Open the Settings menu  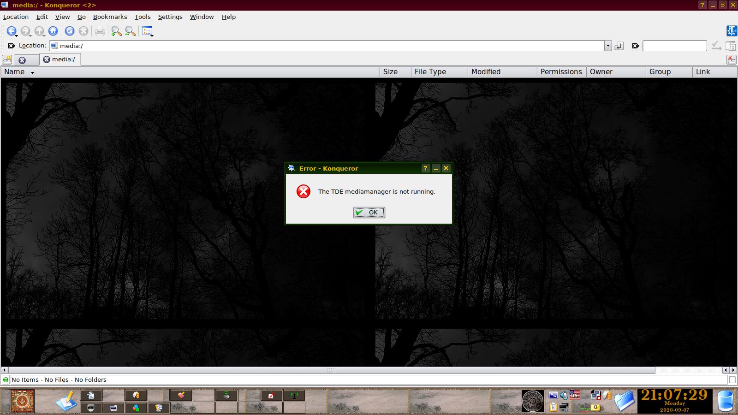(x=170, y=17)
